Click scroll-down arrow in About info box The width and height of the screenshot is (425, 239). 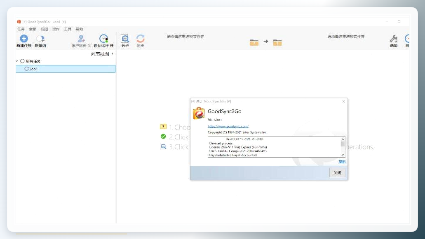pyautogui.click(x=343, y=155)
